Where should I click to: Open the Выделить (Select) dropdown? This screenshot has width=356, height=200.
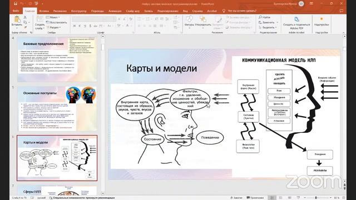coord(268,27)
